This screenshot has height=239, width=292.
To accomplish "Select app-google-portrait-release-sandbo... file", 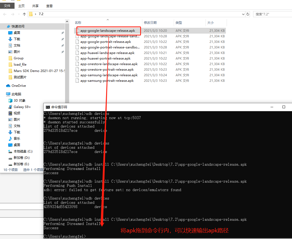I will point(110,47).
